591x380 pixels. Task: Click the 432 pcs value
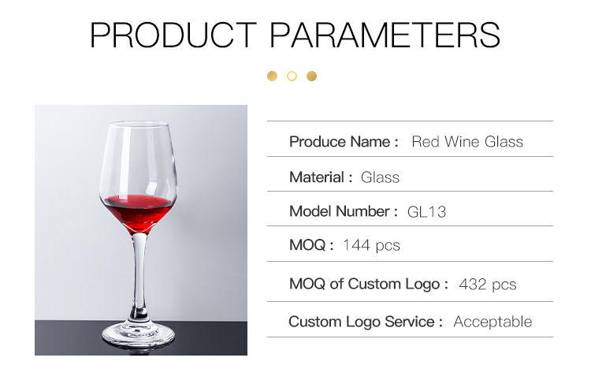488,285
